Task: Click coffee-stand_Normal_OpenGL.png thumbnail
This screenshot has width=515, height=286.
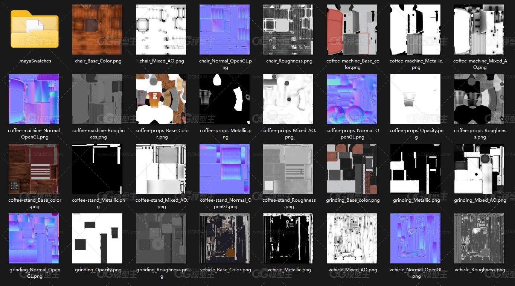Action: (225, 169)
